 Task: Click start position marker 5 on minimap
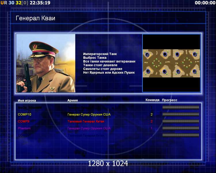tap(178, 72)
